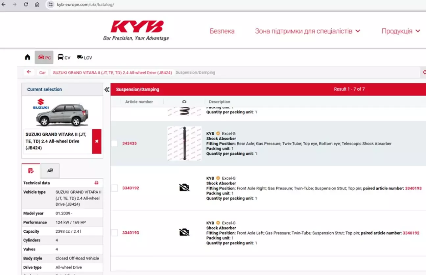Click the Result 1 - 7 of 7 text

click(x=349, y=89)
